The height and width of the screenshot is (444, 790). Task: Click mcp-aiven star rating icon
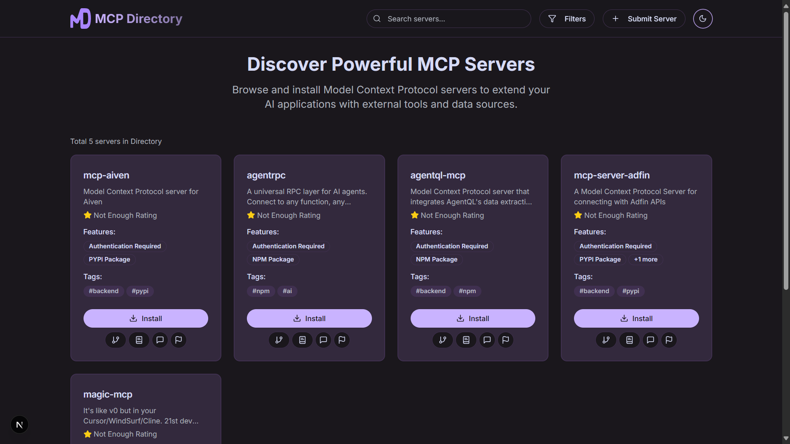pos(87,215)
